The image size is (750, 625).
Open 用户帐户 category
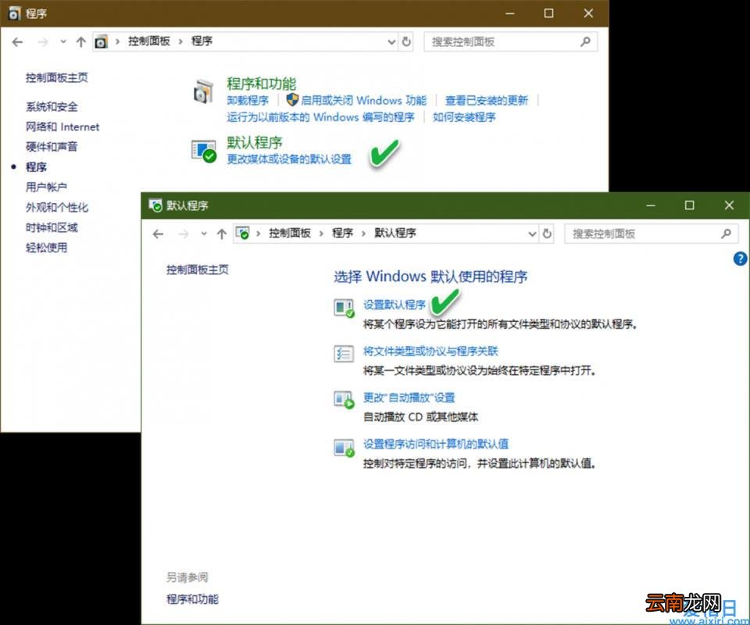[46, 187]
